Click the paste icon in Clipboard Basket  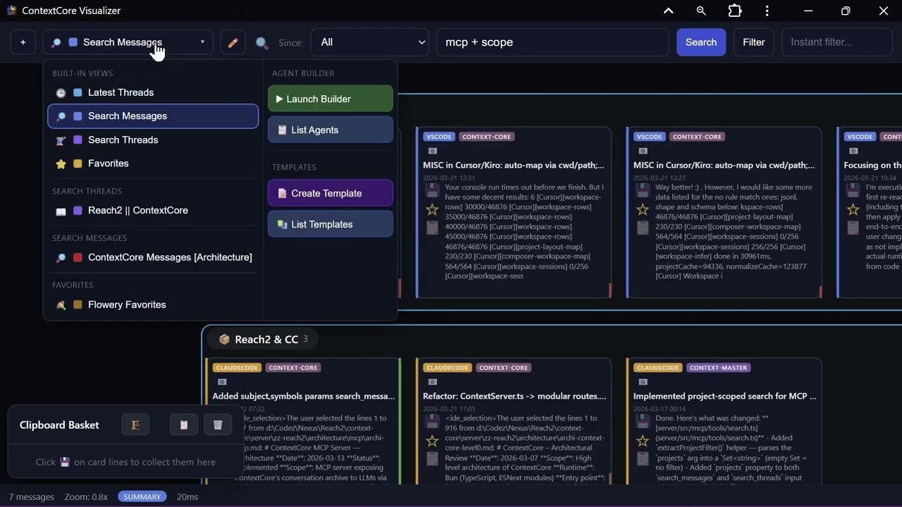click(x=183, y=424)
